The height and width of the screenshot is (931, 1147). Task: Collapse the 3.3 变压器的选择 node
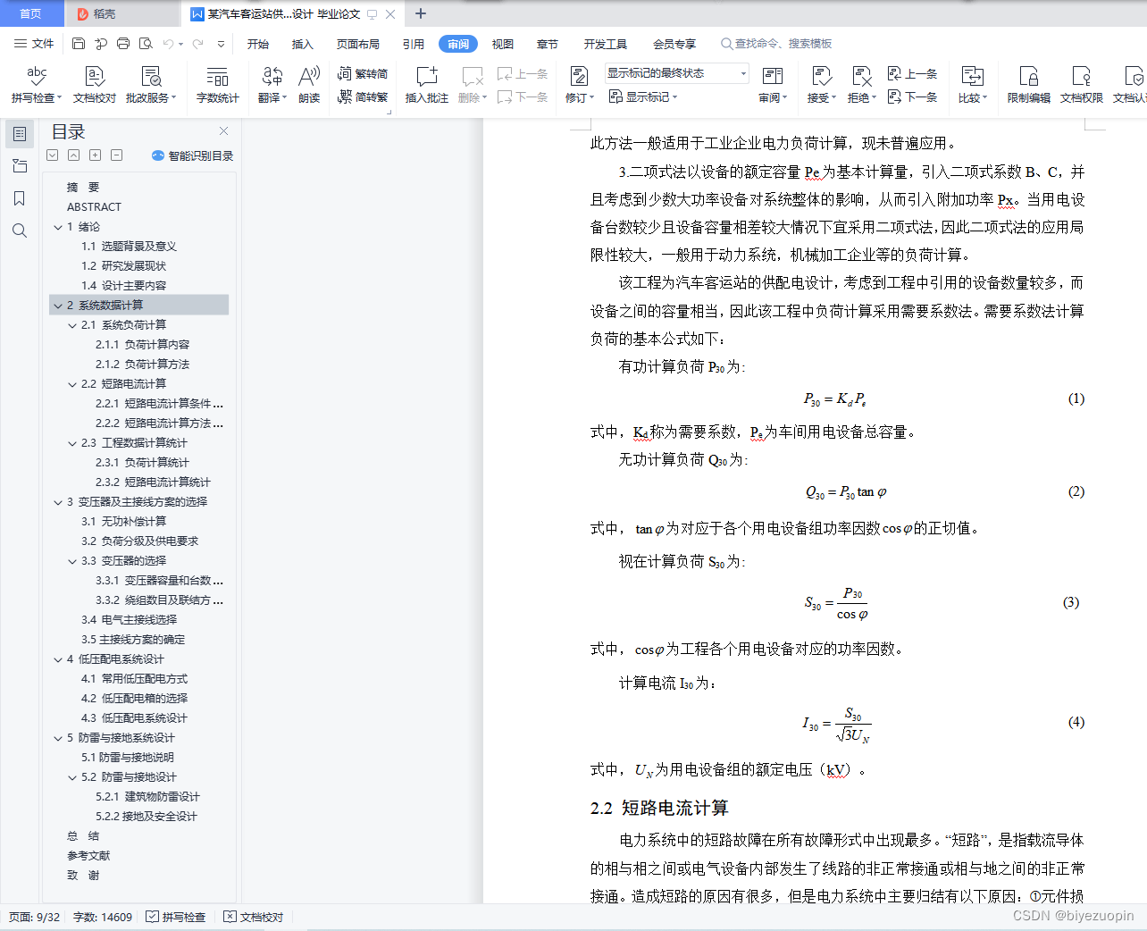click(x=72, y=561)
